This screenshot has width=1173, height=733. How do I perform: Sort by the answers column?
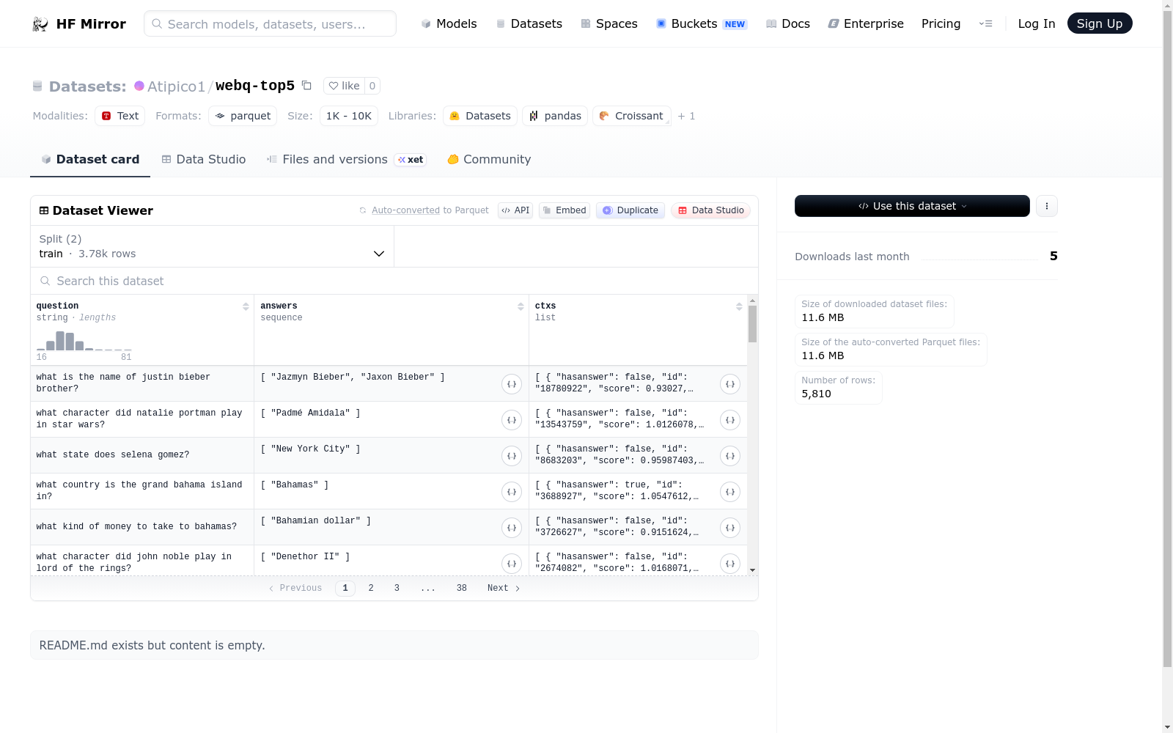click(521, 306)
